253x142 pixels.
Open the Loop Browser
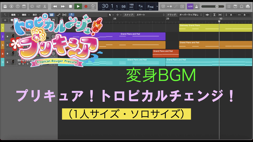click(242, 6)
